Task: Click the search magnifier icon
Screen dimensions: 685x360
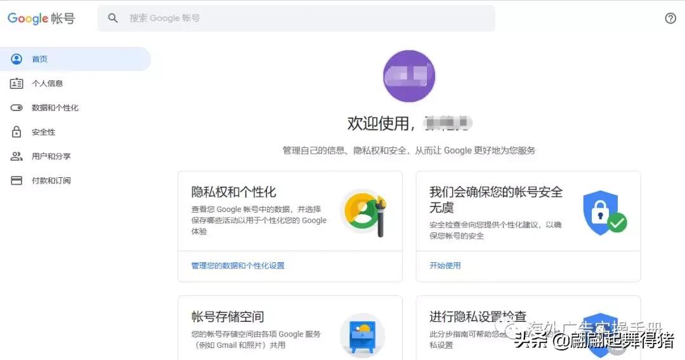Action: [113, 18]
